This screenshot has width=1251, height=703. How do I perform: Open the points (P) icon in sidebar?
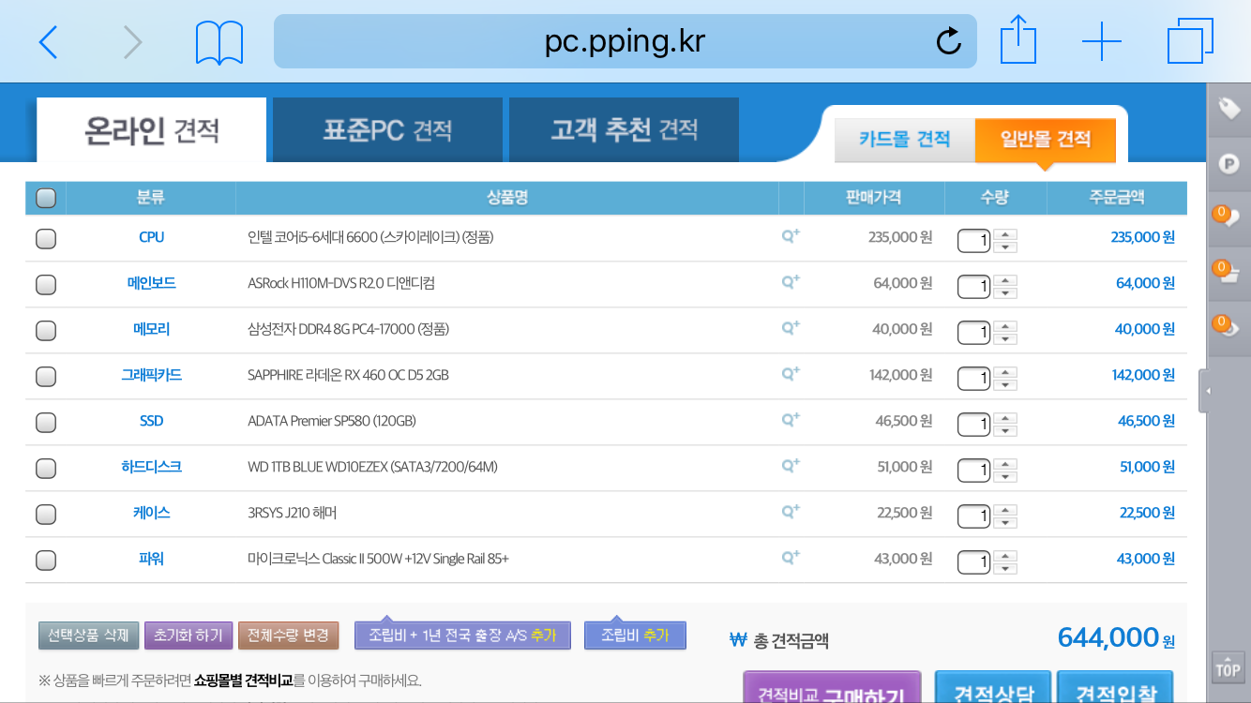tap(1228, 164)
